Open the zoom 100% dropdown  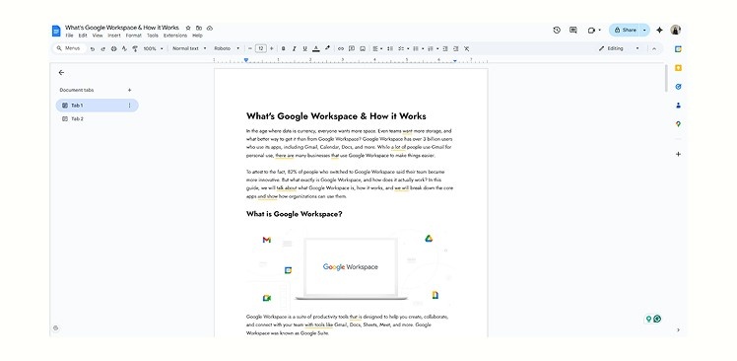pyautogui.click(x=154, y=48)
